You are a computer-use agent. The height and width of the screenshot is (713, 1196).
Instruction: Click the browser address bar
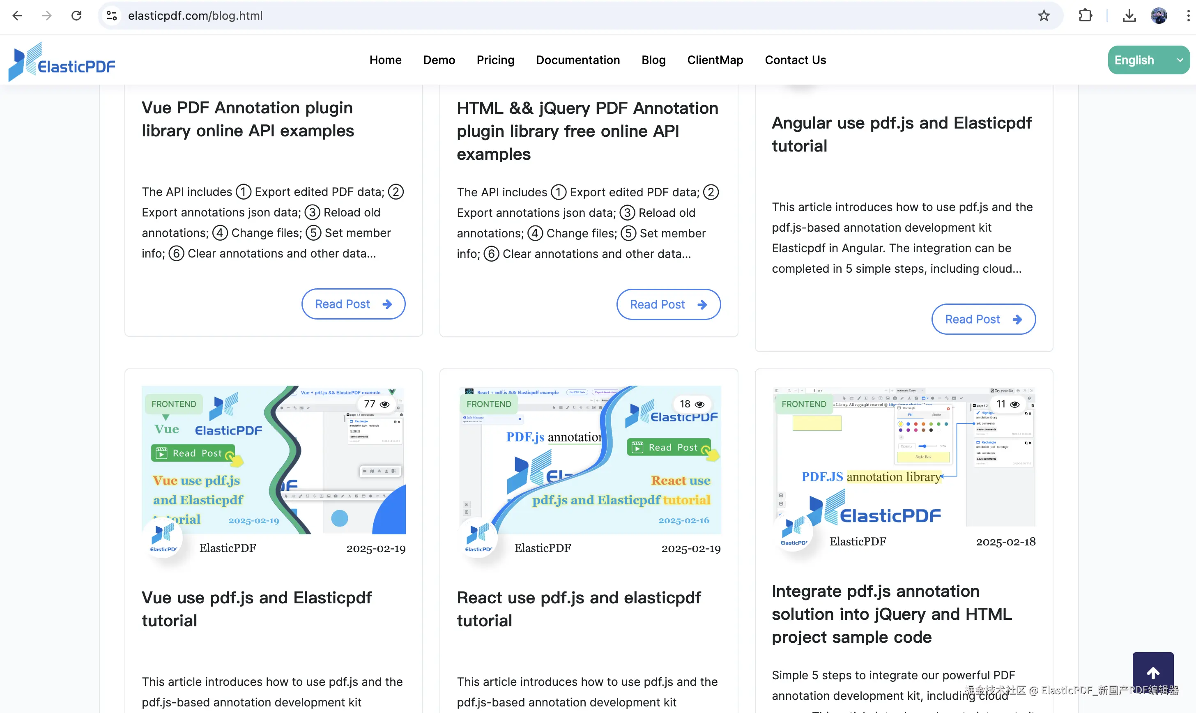coord(336,15)
